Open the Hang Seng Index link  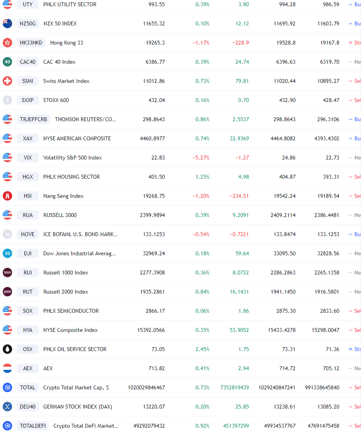[63, 196]
